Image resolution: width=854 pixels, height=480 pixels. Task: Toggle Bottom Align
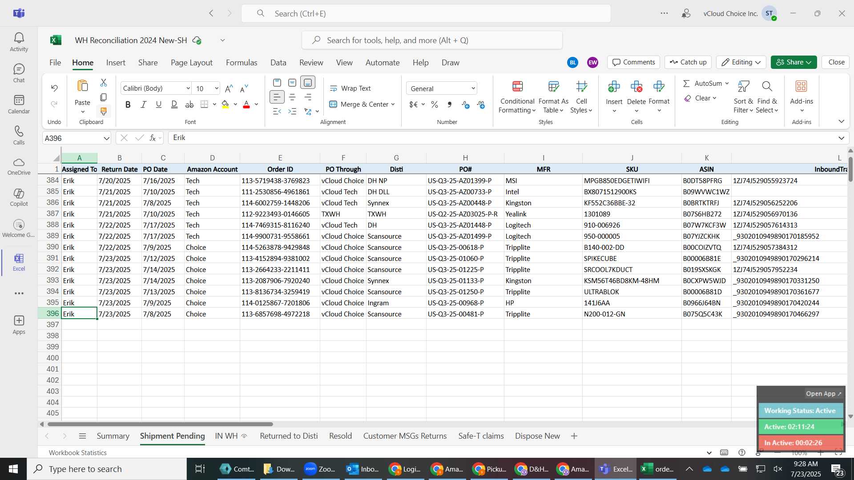click(x=308, y=83)
